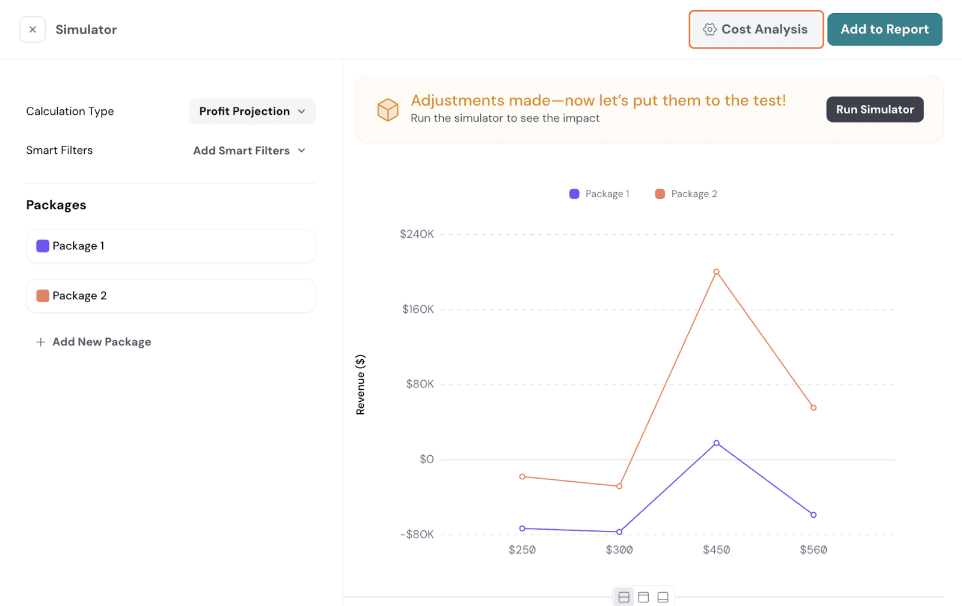The width and height of the screenshot is (962, 606).
Task: Click the plus icon beside Add New Package
Action: tap(41, 342)
